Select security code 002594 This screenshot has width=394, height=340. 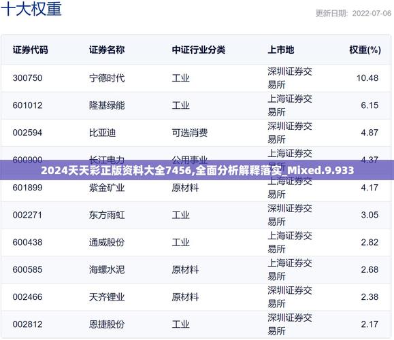[27, 133]
